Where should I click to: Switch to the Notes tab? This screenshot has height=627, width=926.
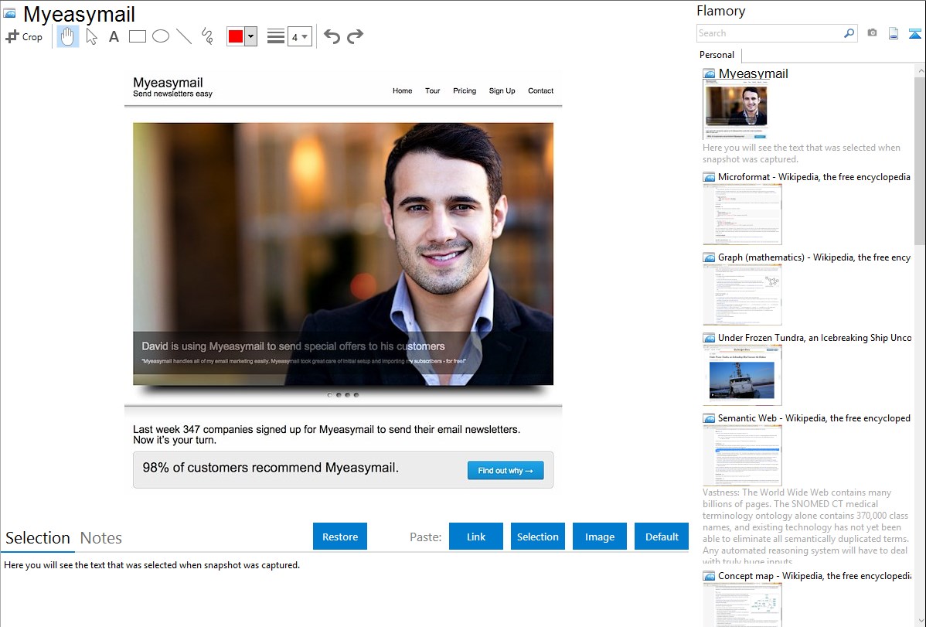click(101, 538)
